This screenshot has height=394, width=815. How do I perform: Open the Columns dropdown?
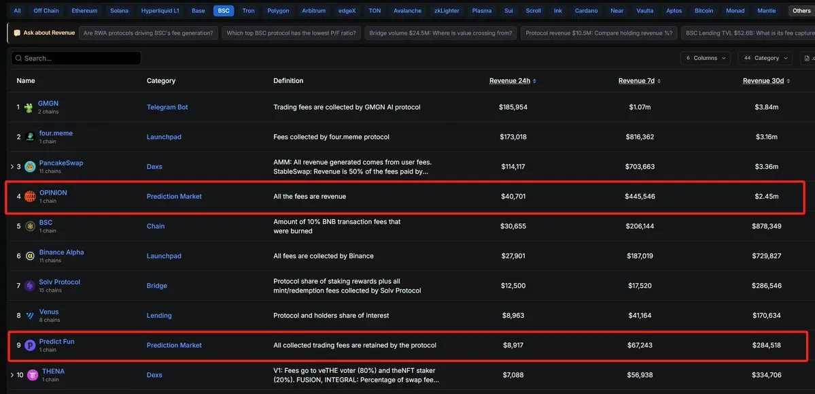(706, 59)
